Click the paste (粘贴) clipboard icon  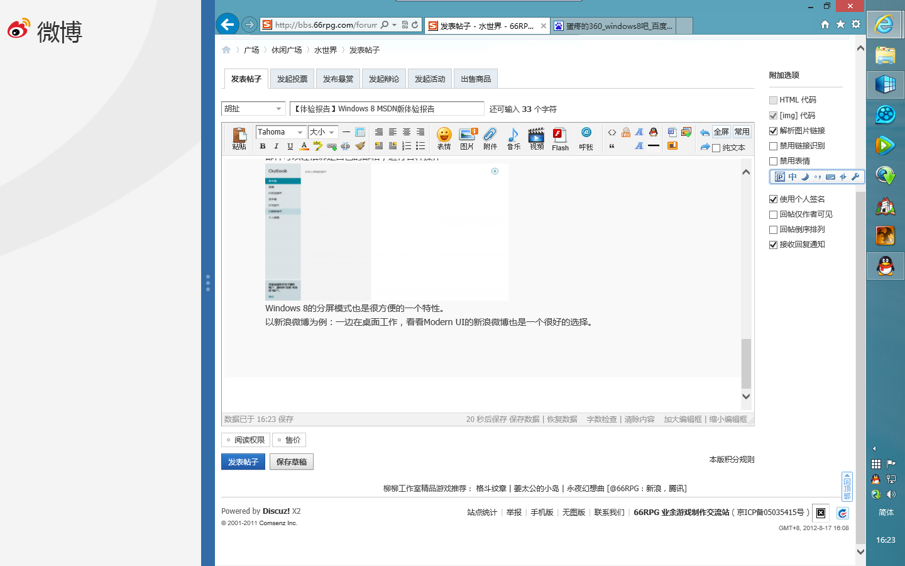(239, 138)
